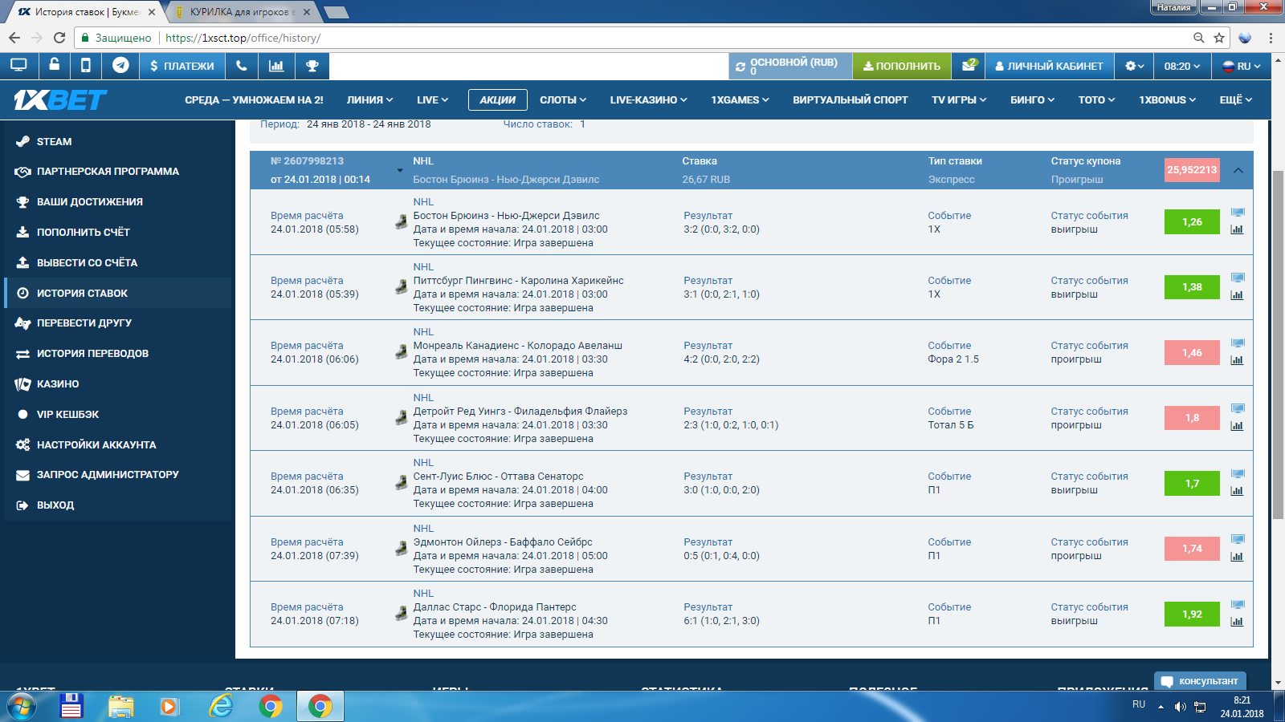Click the trophy icon in top bar
The image size is (1285, 722).
(x=312, y=66)
